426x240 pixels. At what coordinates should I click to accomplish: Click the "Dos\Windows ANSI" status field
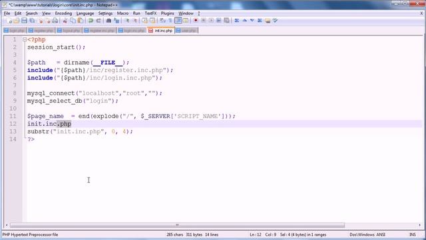(x=367, y=235)
